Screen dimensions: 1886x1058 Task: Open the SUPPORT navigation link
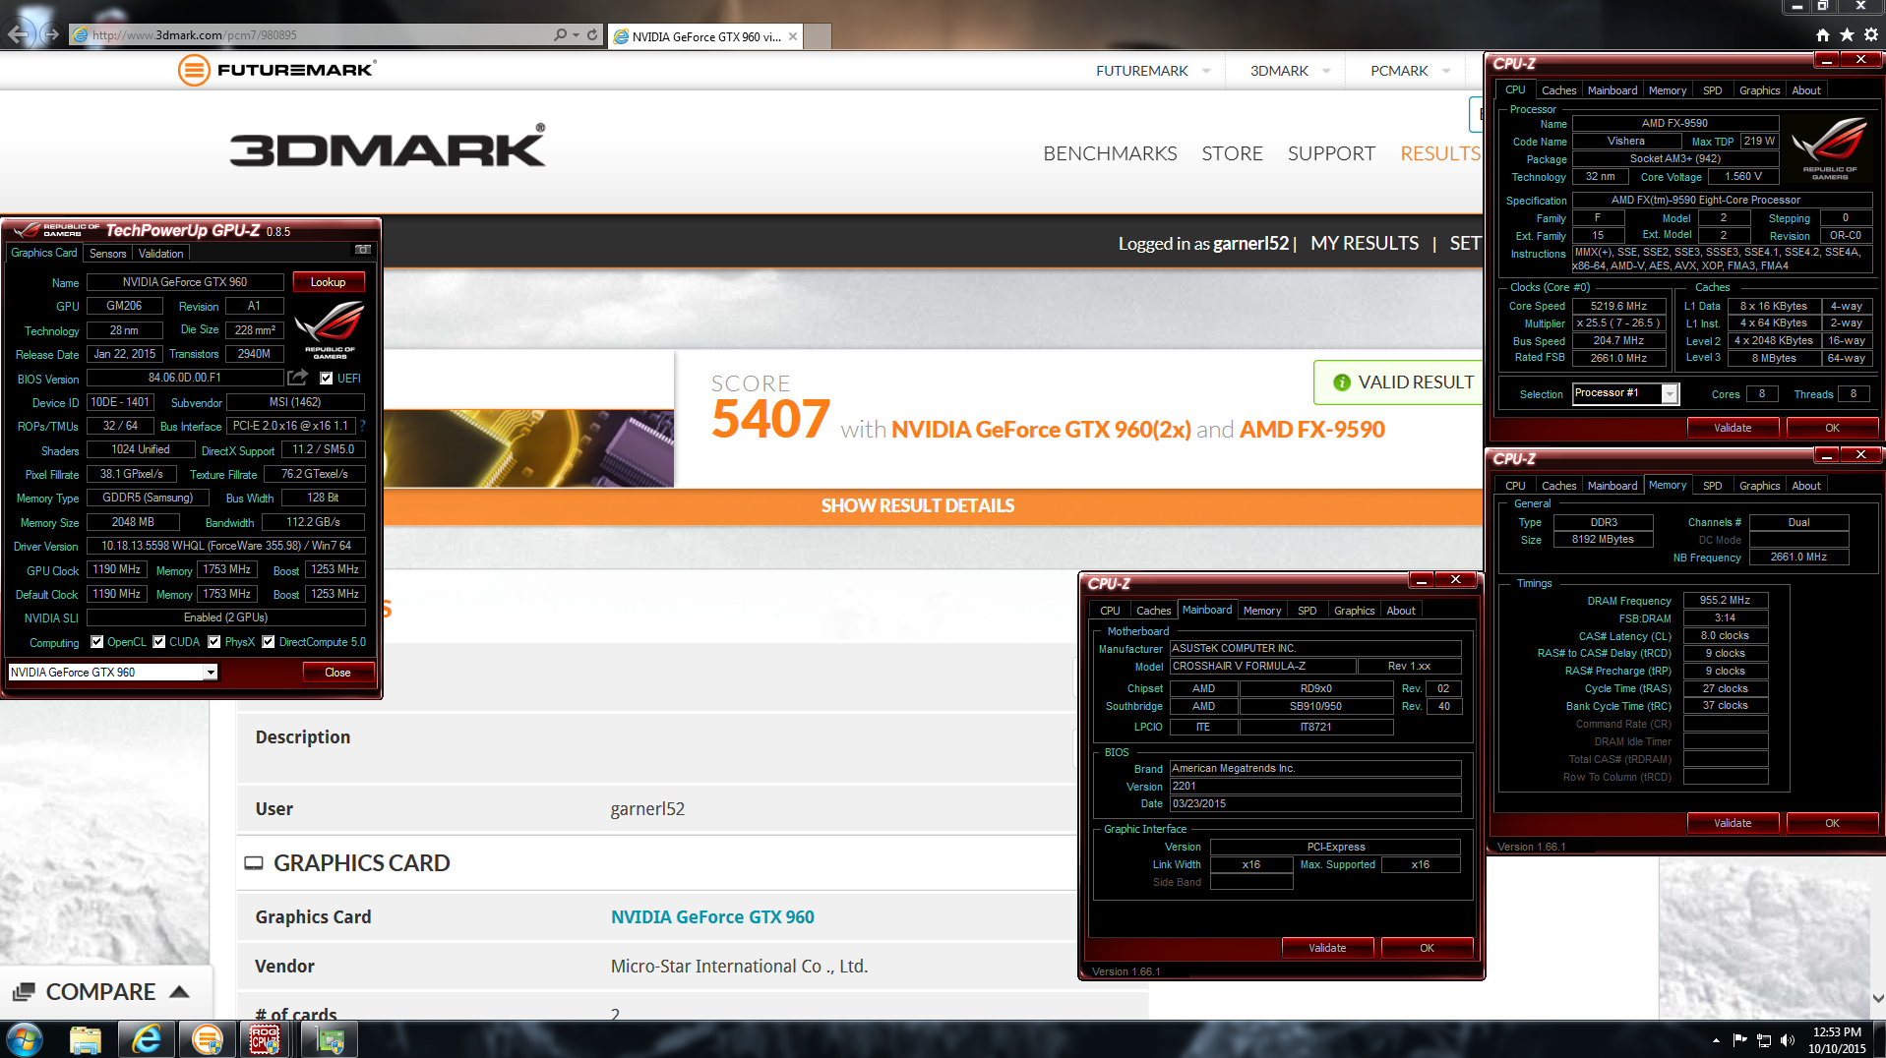point(1331,153)
